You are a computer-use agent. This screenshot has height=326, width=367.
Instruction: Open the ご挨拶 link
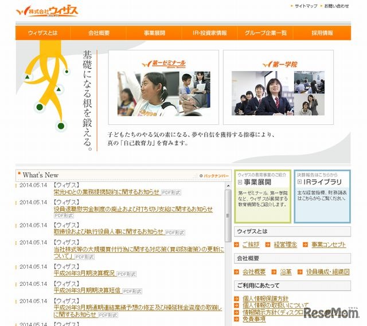[251, 245]
